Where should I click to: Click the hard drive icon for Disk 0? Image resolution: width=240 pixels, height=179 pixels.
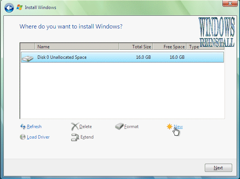click(28, 58)
